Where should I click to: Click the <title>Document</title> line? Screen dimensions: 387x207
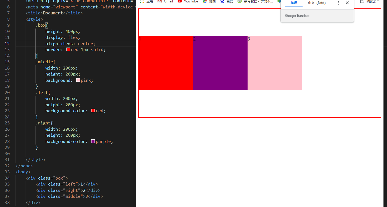[54, 13]
